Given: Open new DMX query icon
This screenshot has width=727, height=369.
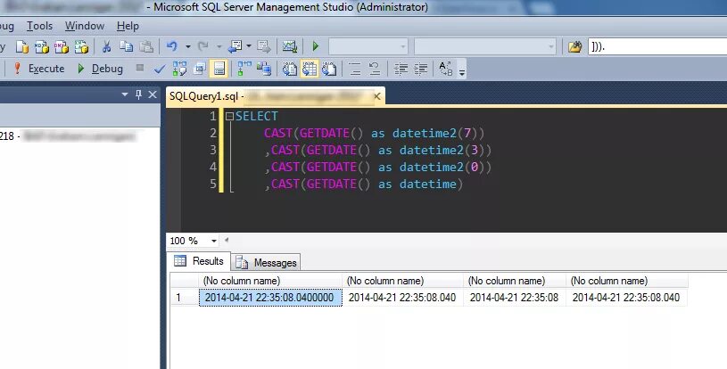Looking at the screenshot, I should click(62, 46).
